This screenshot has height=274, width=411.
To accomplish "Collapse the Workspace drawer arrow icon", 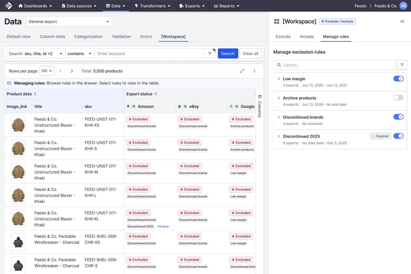I will pyautogui.click(x=402, y=22).
